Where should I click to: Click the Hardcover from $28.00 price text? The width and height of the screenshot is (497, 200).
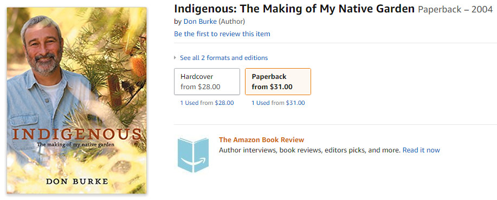point(201,87)
